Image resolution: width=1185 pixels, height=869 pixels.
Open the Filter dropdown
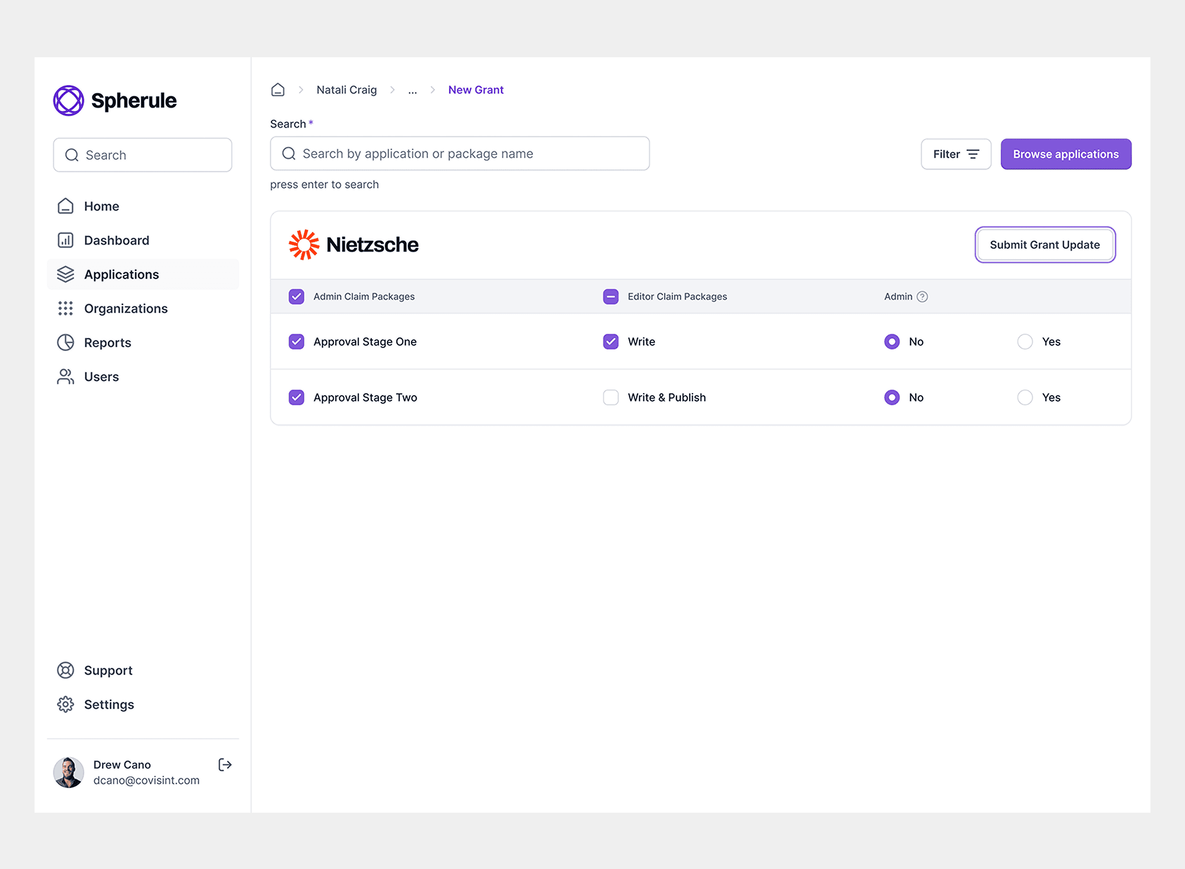click(x=956, y=154)
